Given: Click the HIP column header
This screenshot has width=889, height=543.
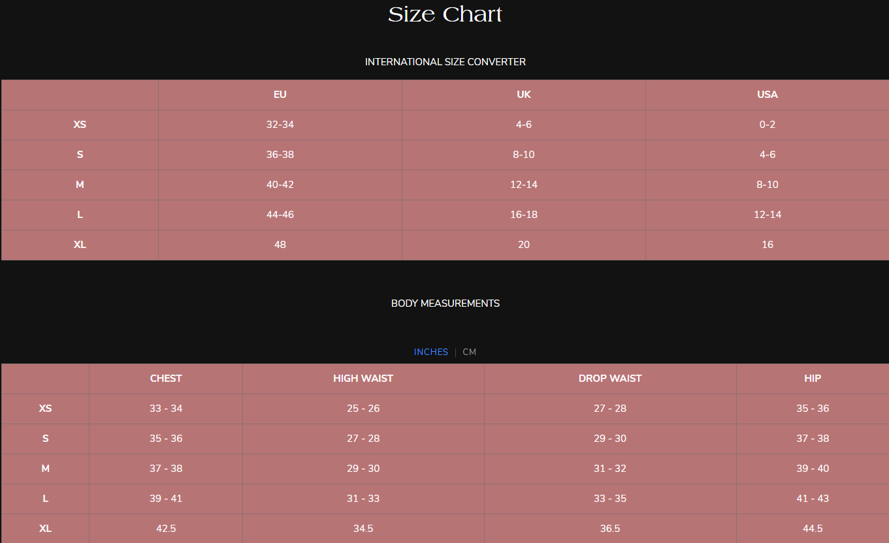Looking at the screenshot, I should coord(813,379).
